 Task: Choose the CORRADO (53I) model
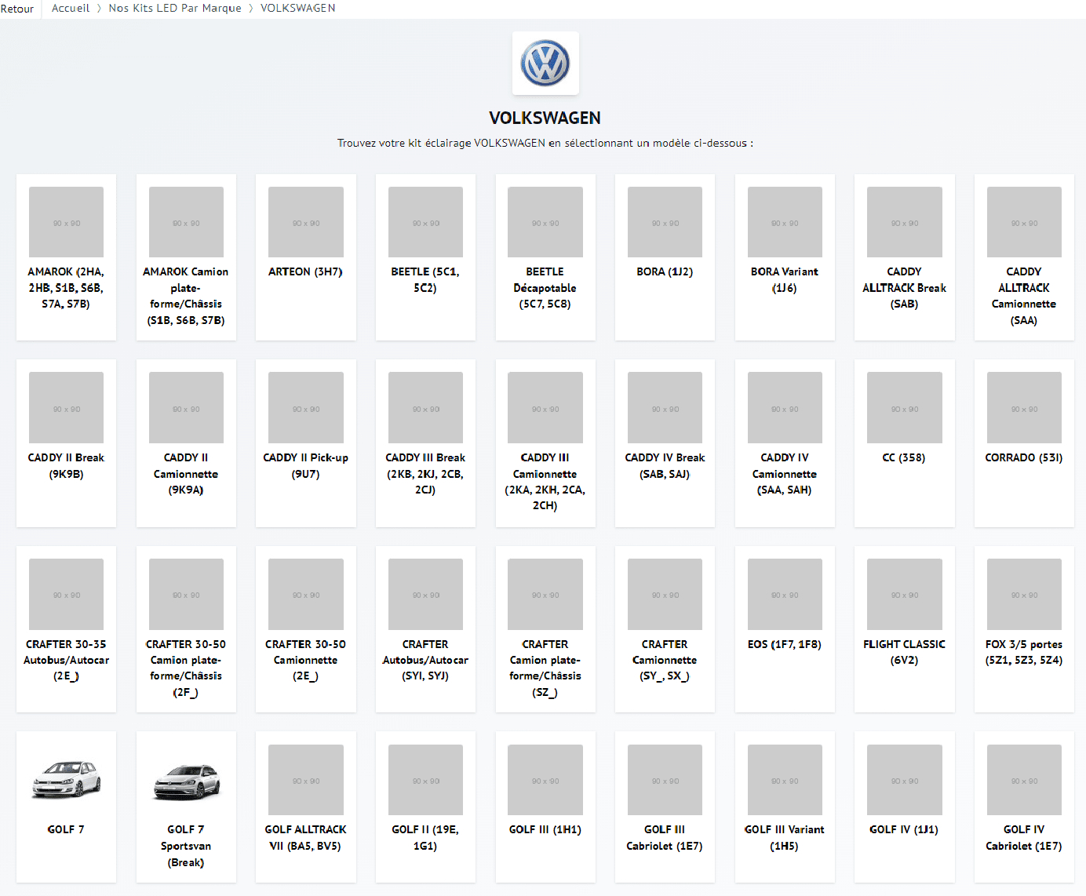click(1024, 443)
